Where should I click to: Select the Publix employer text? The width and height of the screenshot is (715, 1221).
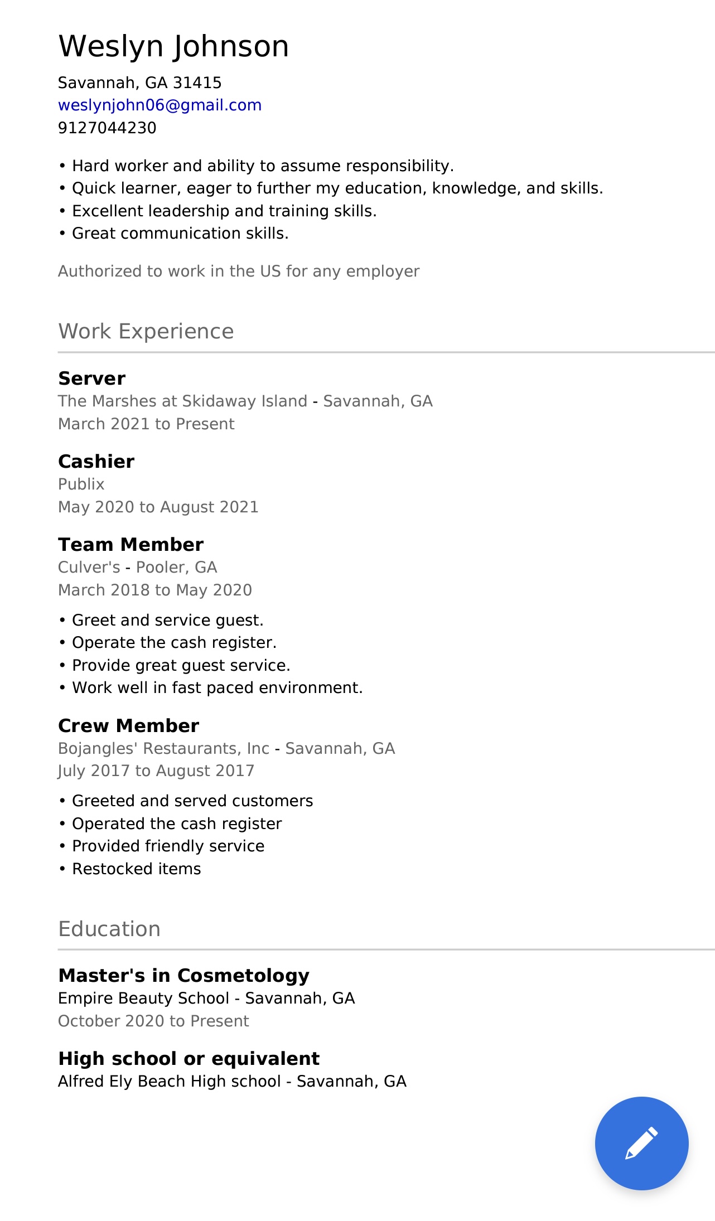click(81, 484)
